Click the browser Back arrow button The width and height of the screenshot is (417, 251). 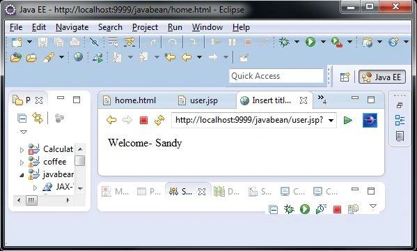click(x=111, y=120)
